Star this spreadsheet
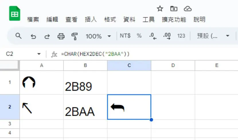The width and height of the screenshot is (238, 140). point(160,9)
